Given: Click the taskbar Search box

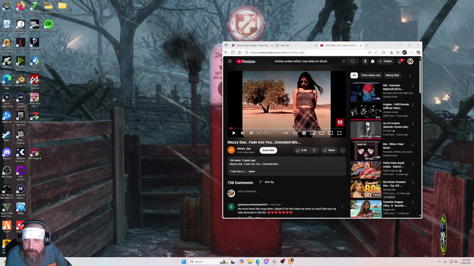Looking at the screenshot, I should pos(209,262).
